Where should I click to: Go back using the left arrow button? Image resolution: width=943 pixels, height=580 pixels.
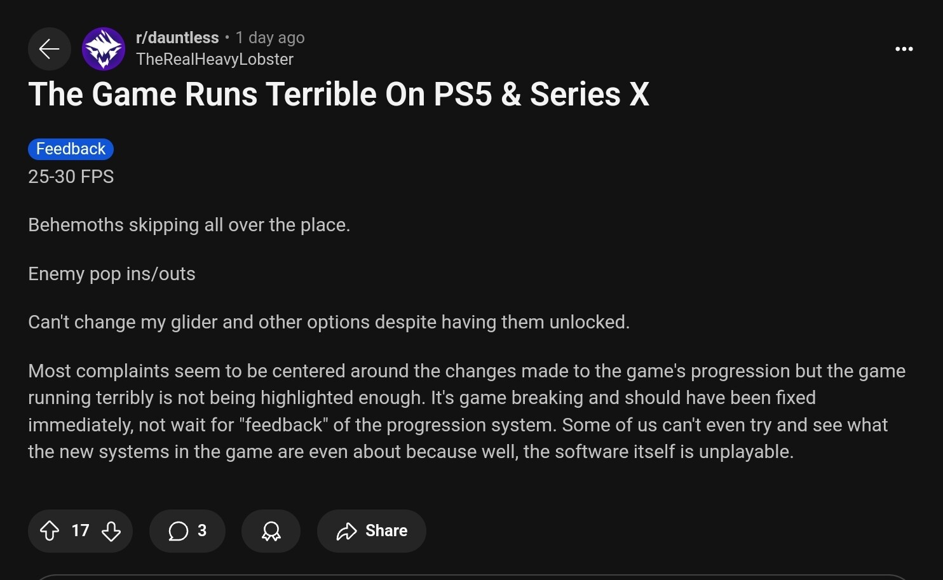[x=49, y=49]
